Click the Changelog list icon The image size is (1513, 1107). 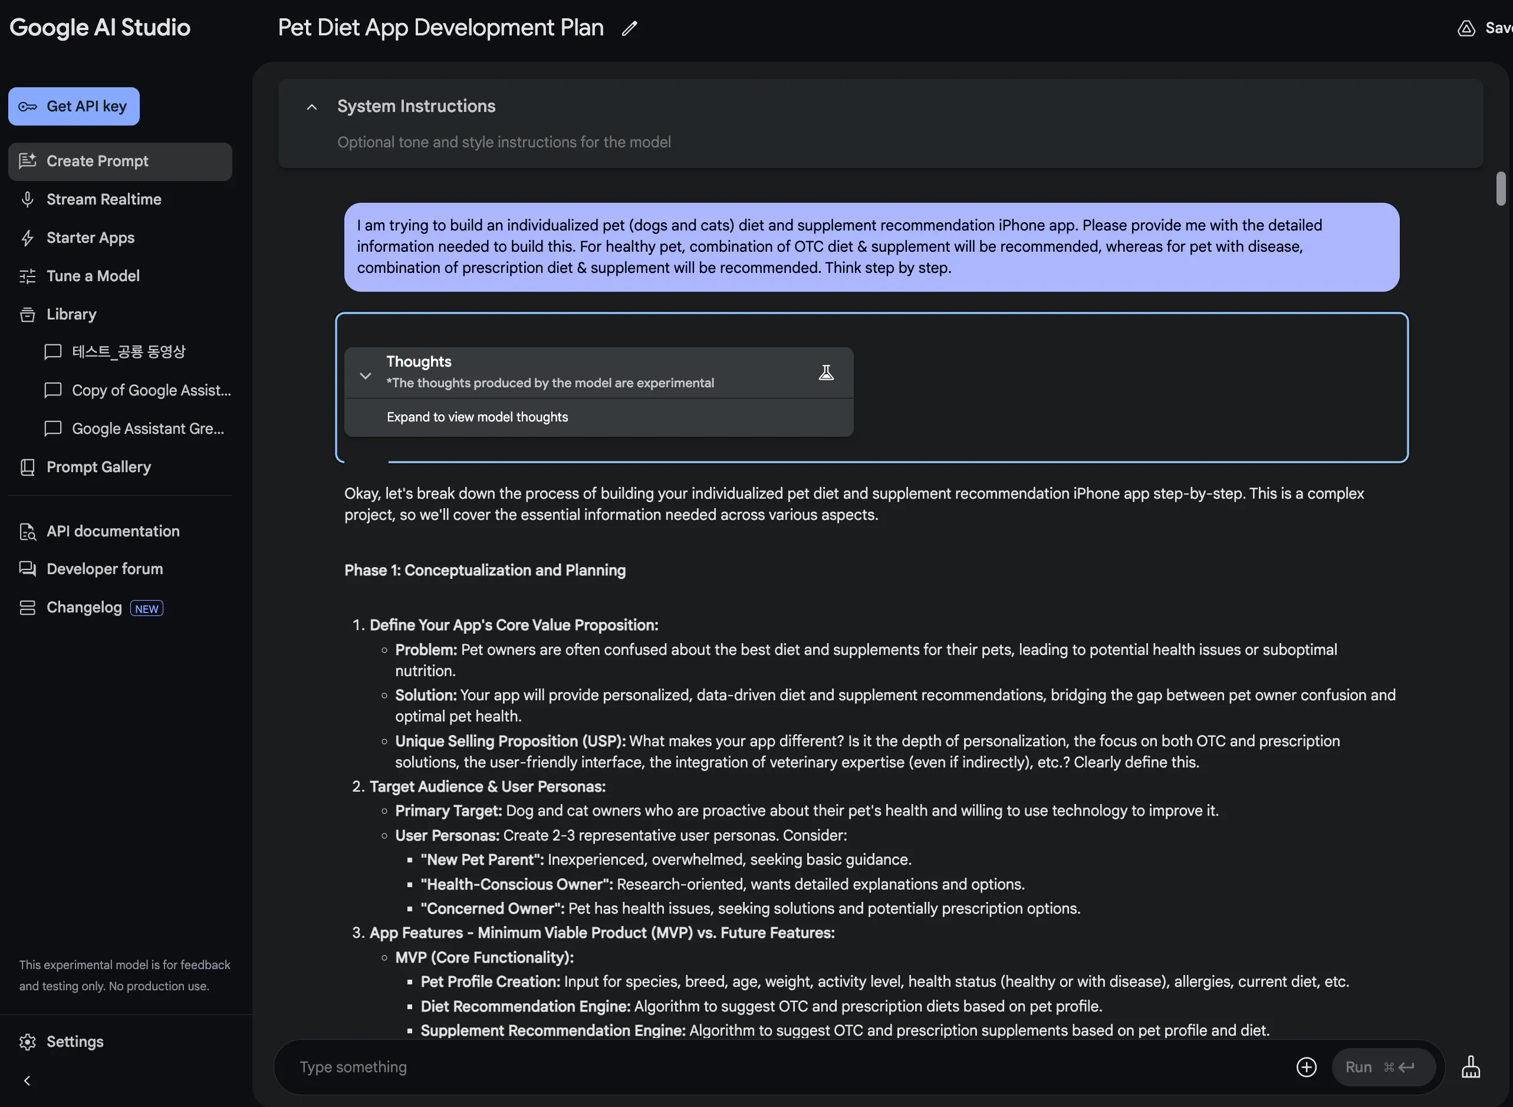click(x=28, y=608)
